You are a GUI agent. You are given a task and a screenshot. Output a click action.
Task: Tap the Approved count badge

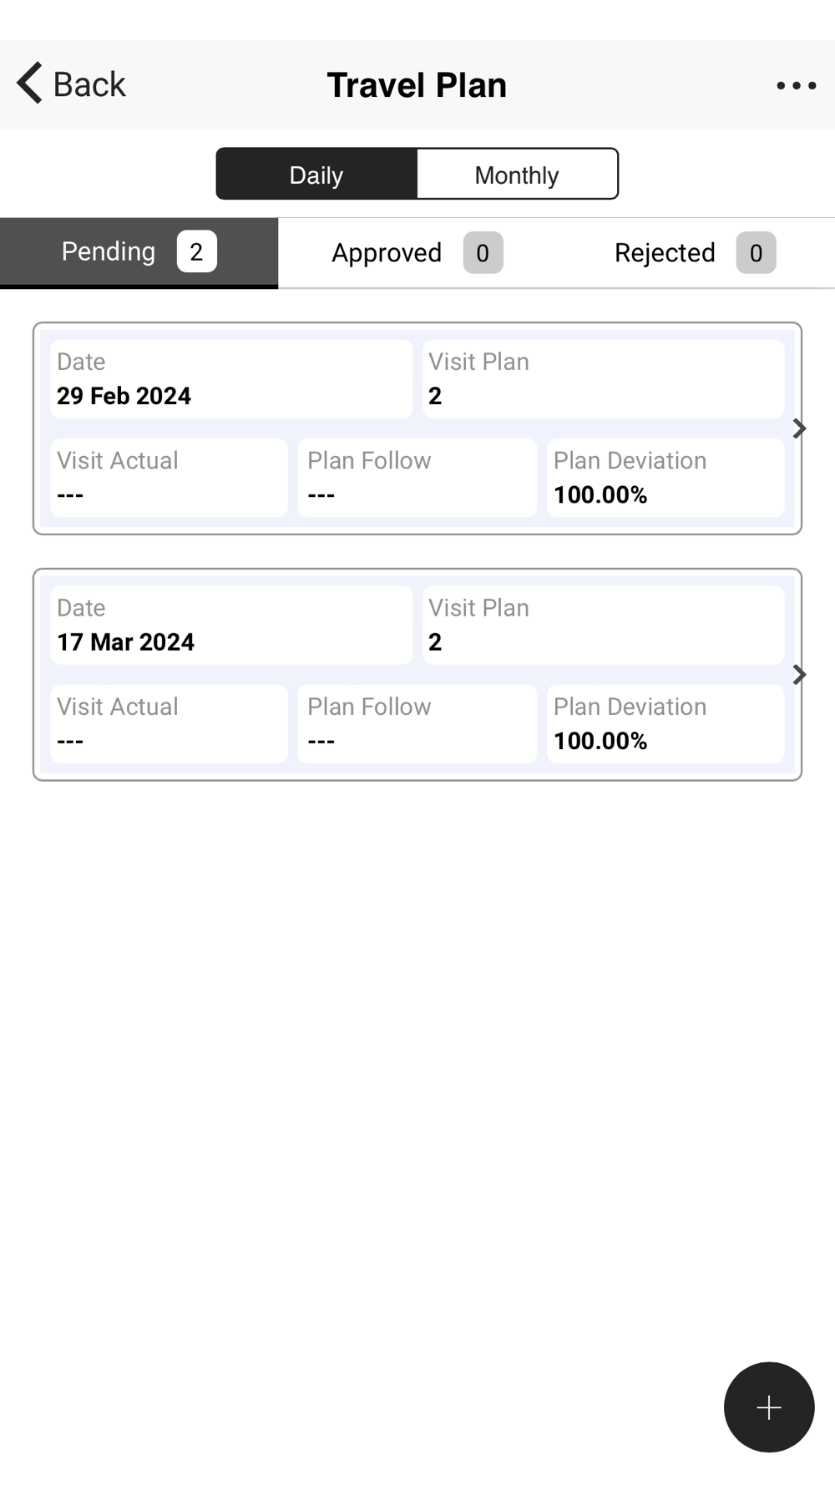483,253
